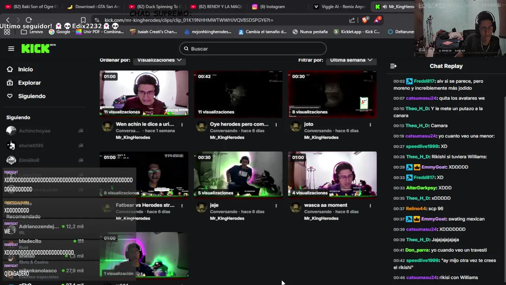
Task: Open three-dot menu for the 'jeje' clip
Action: pyautogui.click(x=276, y=206)
